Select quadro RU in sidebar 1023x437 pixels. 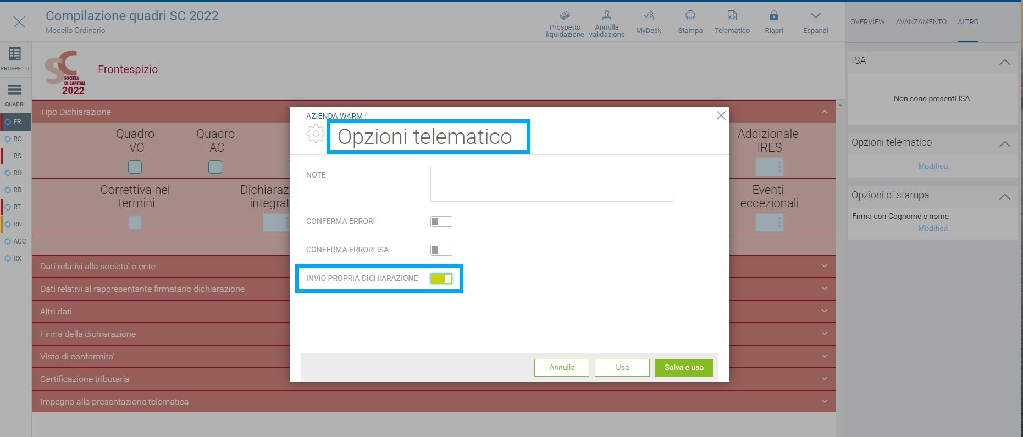point(15,173)
